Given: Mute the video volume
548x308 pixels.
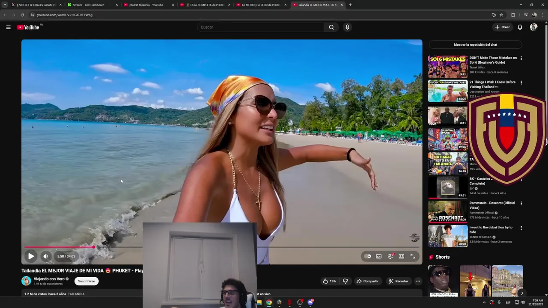Looking at the screenshot, I should (45, 256).
